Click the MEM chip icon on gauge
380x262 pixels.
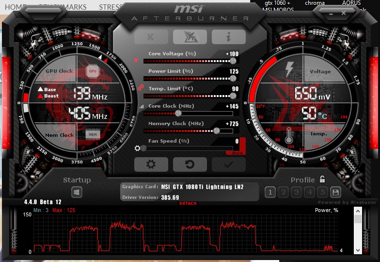(x=93, y=134)
